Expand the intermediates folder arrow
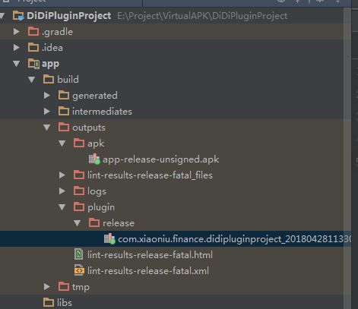Viewport: 358px width, 309px height. click(x=47, y=112)
